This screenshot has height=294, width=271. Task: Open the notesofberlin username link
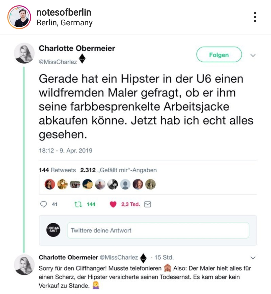point(64,12)
